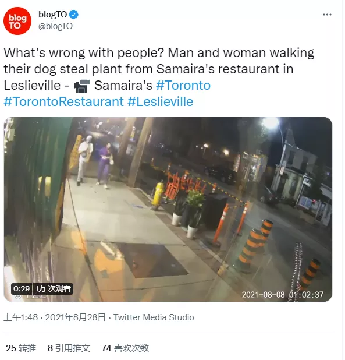The width and height of the screenshot is (345, 360).
Task: Open the blogTO profile avatar
Action: coord(17,21)
